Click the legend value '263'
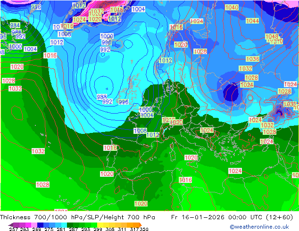This screenshot has width=299, height=231. [x=25, y=229]
